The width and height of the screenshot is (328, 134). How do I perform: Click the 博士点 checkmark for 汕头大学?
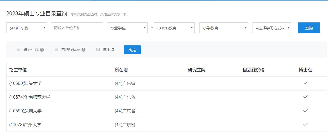point(305,83)
